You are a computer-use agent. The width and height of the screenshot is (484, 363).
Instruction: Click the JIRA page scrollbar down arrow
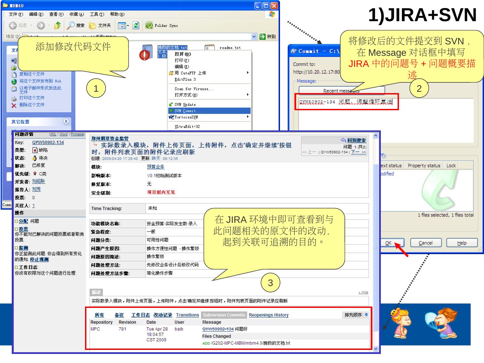[376, 349]
